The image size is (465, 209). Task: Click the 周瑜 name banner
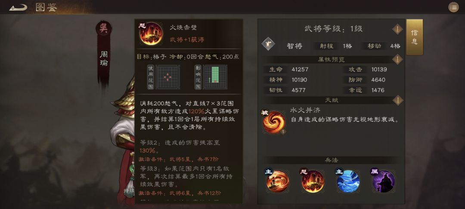[x=103, y=58]
